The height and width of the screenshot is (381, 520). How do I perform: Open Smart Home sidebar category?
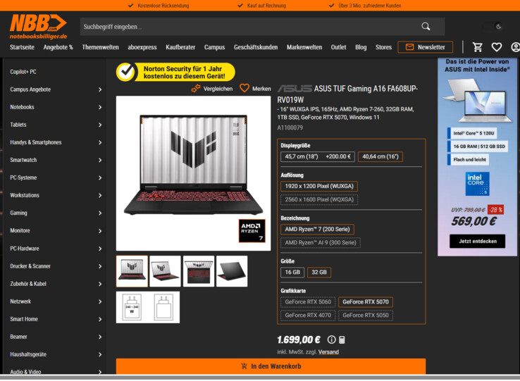tap(24, 319)
